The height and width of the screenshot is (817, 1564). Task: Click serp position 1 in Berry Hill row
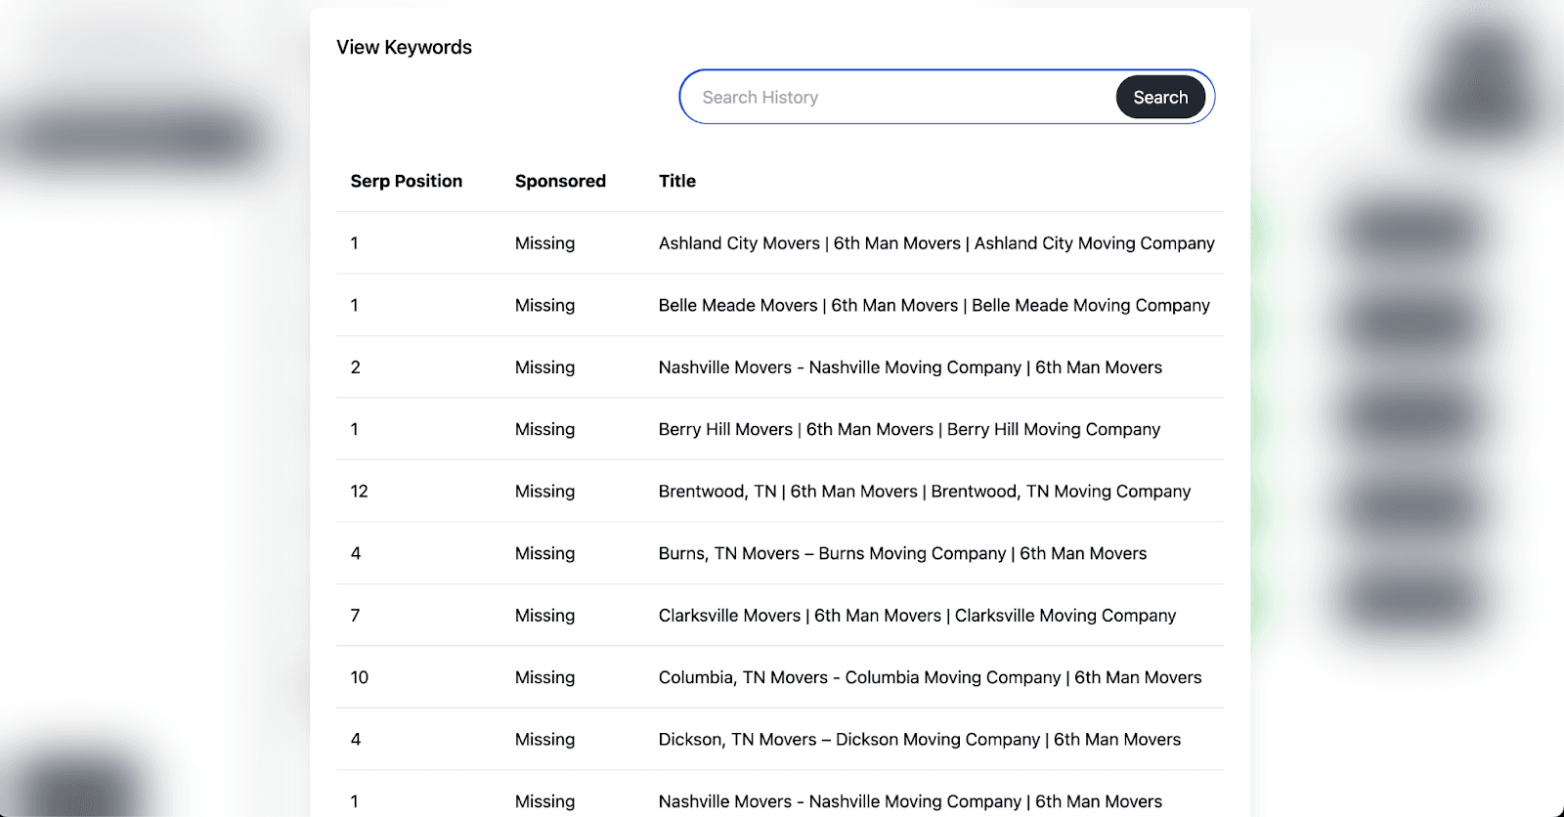point(354,429)
